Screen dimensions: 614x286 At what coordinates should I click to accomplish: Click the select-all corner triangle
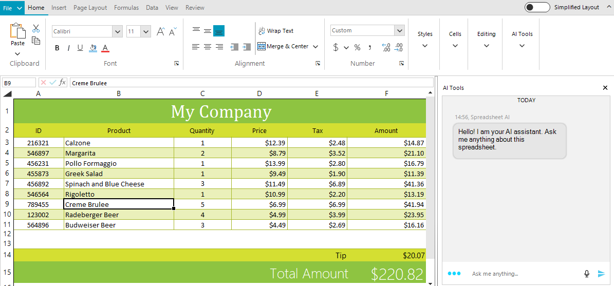(x=7, y=93)
